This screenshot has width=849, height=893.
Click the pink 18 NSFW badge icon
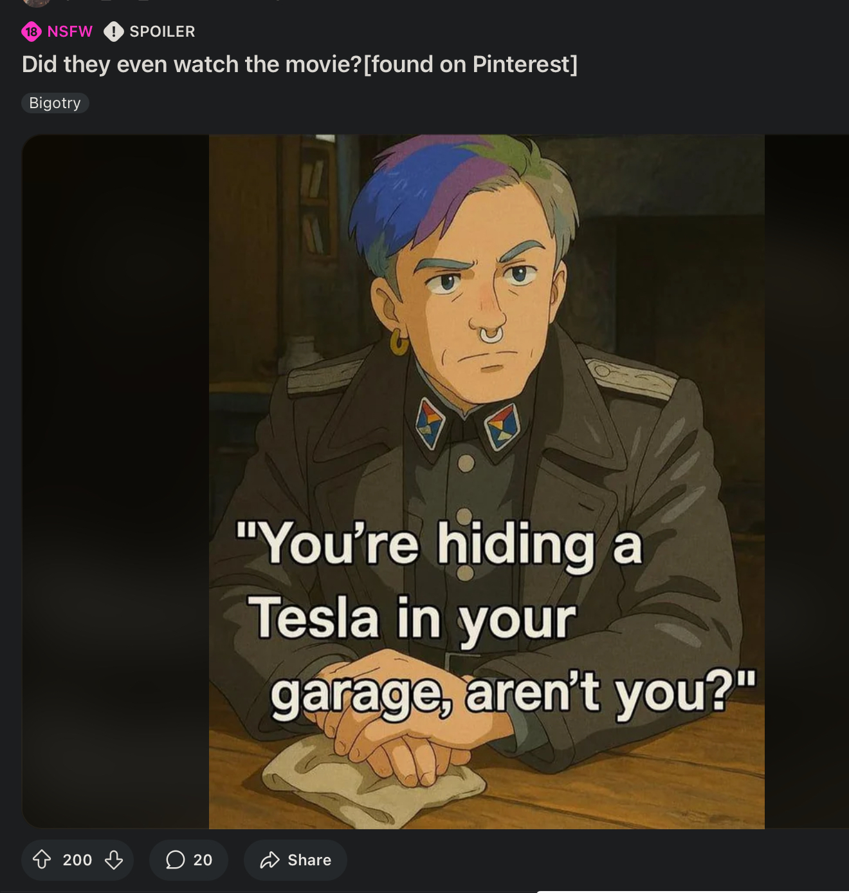tap(32, 32)
